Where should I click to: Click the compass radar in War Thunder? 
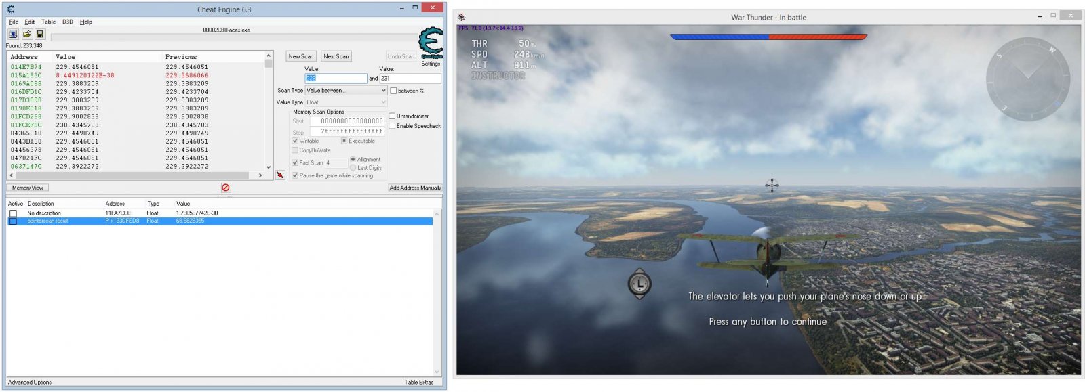click(x=1027, y=79)
